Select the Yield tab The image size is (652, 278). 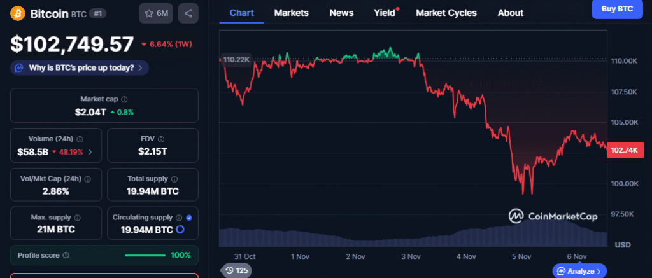pos(385,13)
